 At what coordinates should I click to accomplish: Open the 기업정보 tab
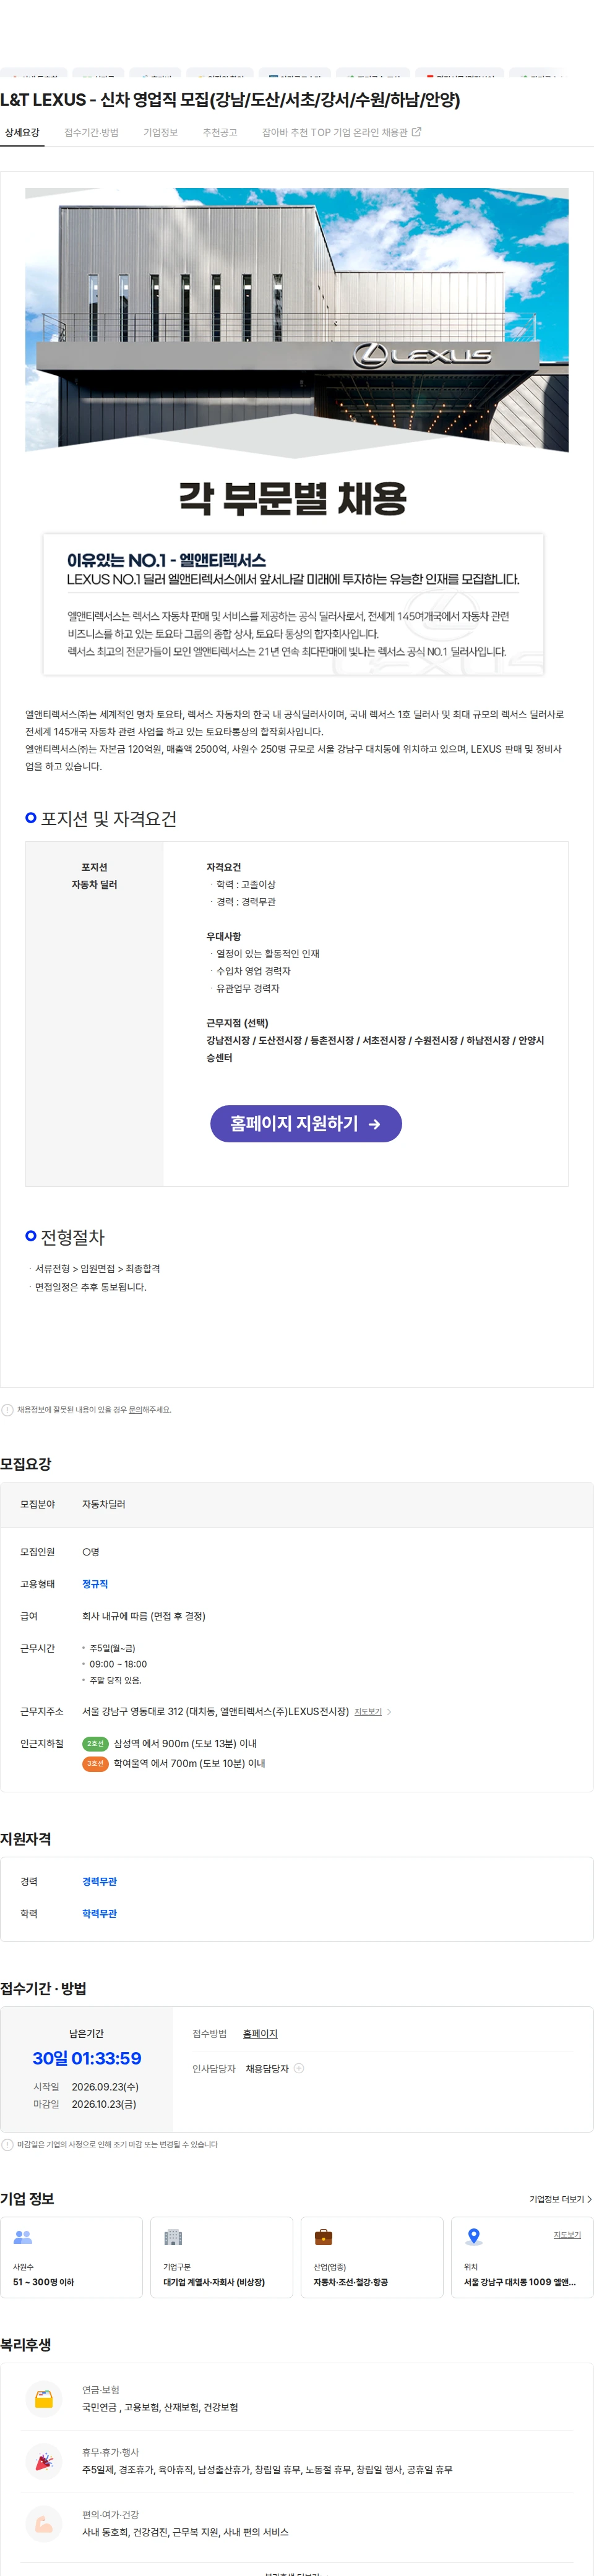(160, 132)
